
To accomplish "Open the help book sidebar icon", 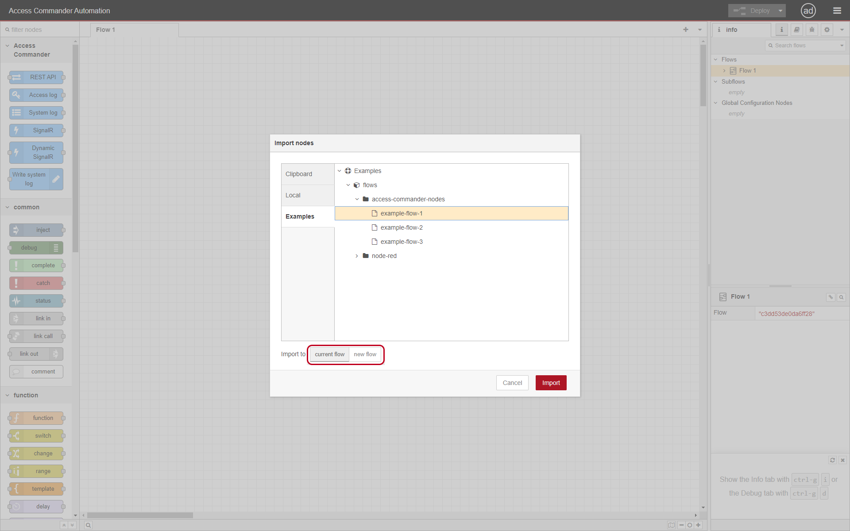I will [x=796, y=30].
